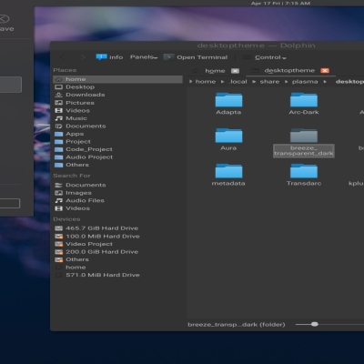
Task: Click the Images search icon
Action: 58,193
